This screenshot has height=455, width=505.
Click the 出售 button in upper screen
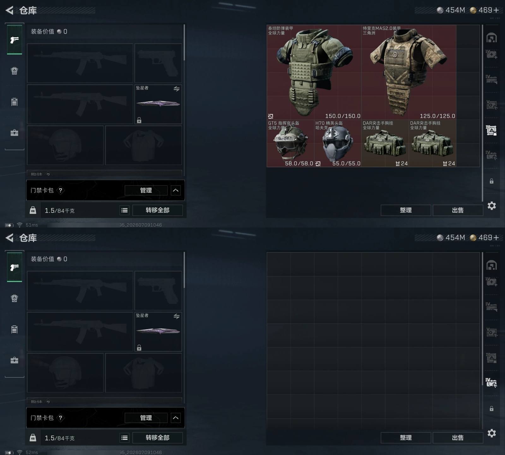458,210
